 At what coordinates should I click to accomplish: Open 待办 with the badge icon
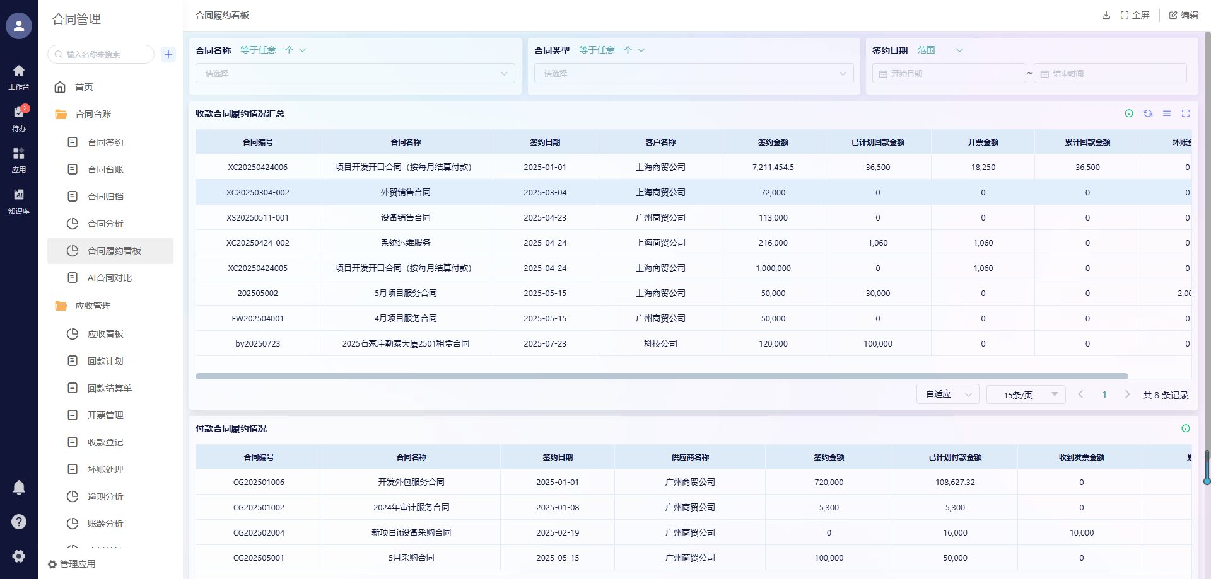click(19, 117)
